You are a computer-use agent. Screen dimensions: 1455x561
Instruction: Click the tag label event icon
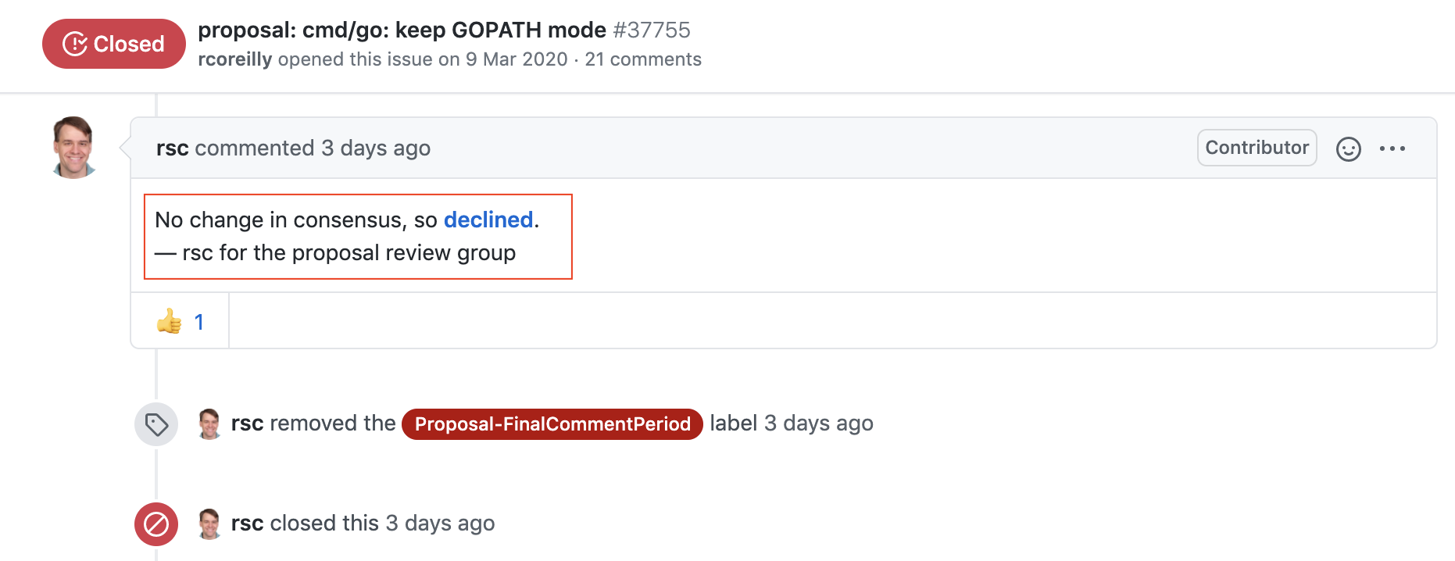point(156,424)
